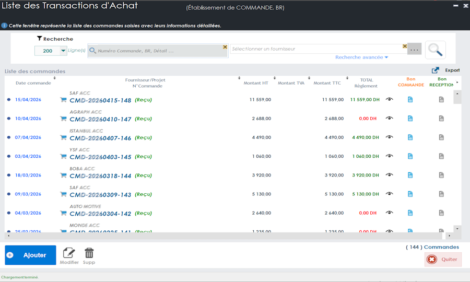Sort by Date commande column
This screenshot has width=470, height=282.
33,83
